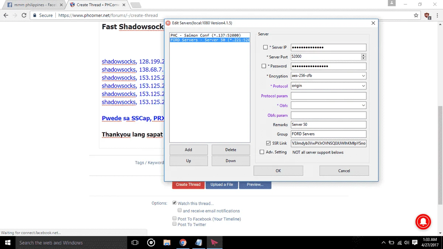This screenshot has width=443, height=249.
Task: Toggle the Server IP show checkbox
Action: [265, 47]
